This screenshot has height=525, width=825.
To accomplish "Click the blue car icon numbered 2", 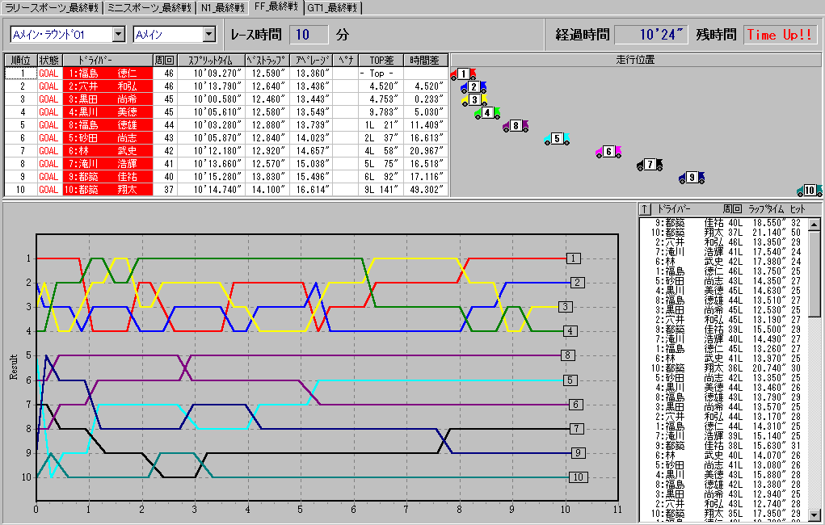I will click(x=474, y=87).
